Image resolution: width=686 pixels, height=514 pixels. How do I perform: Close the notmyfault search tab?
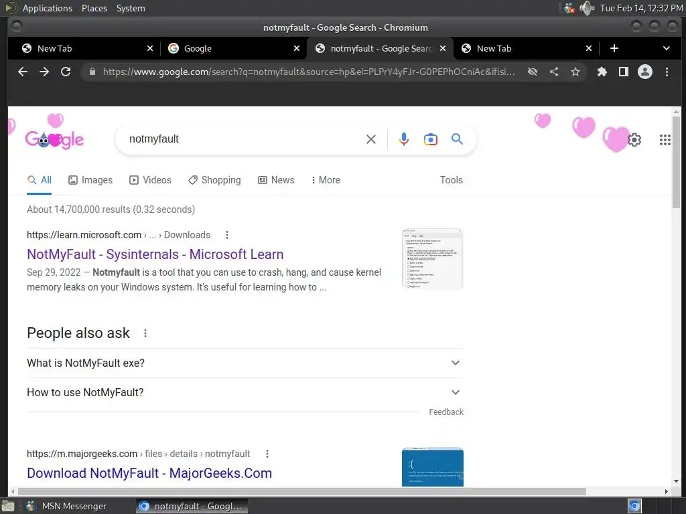click(x=443, y=48)
